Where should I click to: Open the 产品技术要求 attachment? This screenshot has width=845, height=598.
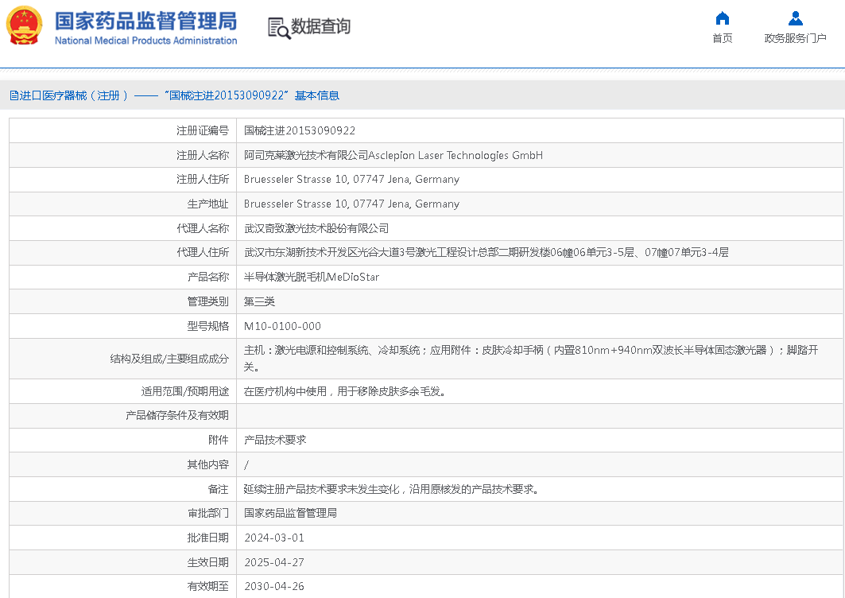point(275,440)
